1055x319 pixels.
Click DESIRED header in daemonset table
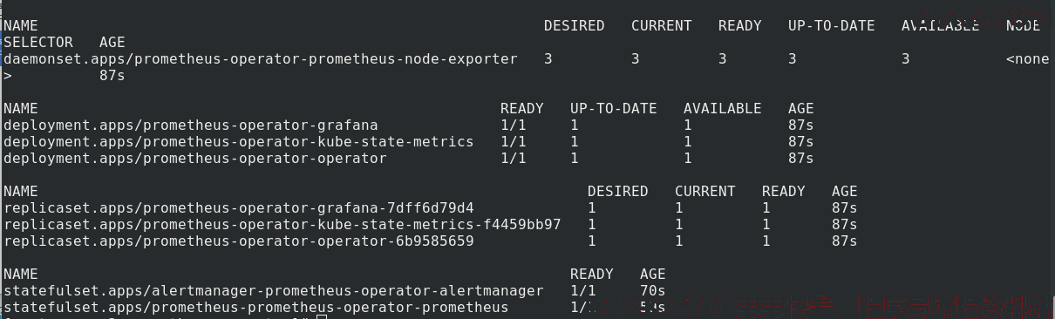tap(575, 26)
